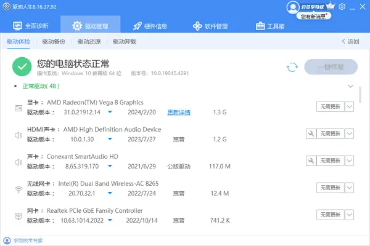Image resolution: width=370 pixels, height=246 pixels.
Task: Click the graphics card device icon
Action: (18, 108)
